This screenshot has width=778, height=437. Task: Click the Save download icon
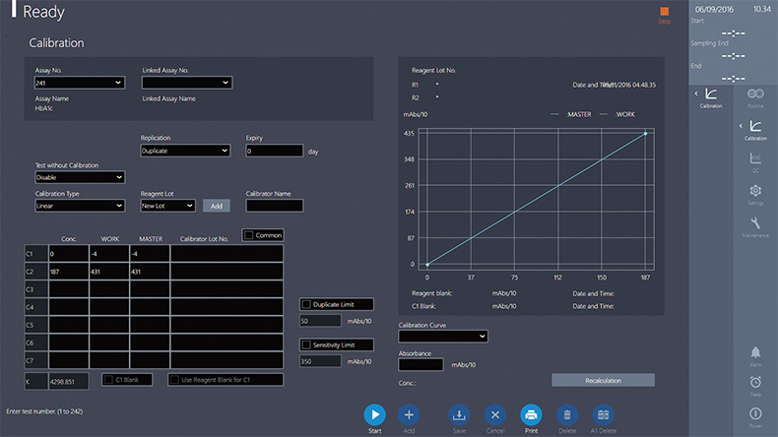click(x=459, y=414)
